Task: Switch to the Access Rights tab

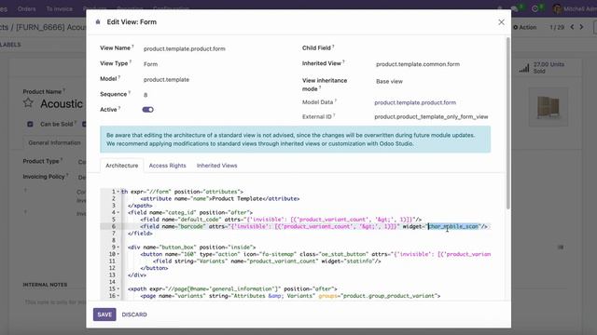Action: (168, 166)
